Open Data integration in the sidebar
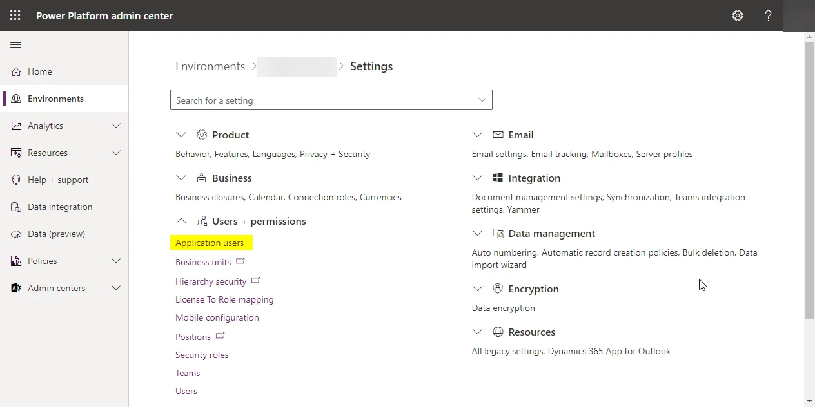The image size is (815, 407). pyautogui.click(x=64, y=207)
